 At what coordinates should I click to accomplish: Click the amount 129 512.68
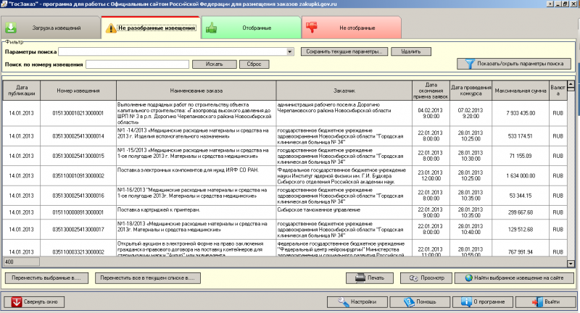point(521,230)
